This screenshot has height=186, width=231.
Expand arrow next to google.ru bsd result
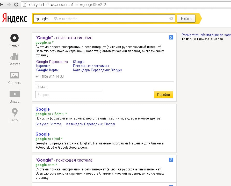click(62, 138)
